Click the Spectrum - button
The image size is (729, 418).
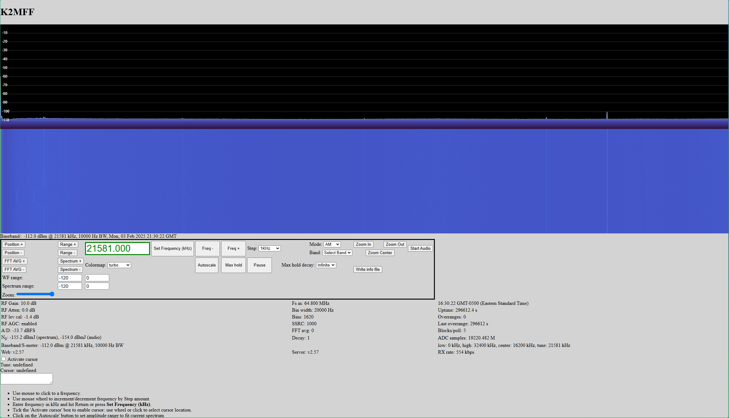coord(70,269)
